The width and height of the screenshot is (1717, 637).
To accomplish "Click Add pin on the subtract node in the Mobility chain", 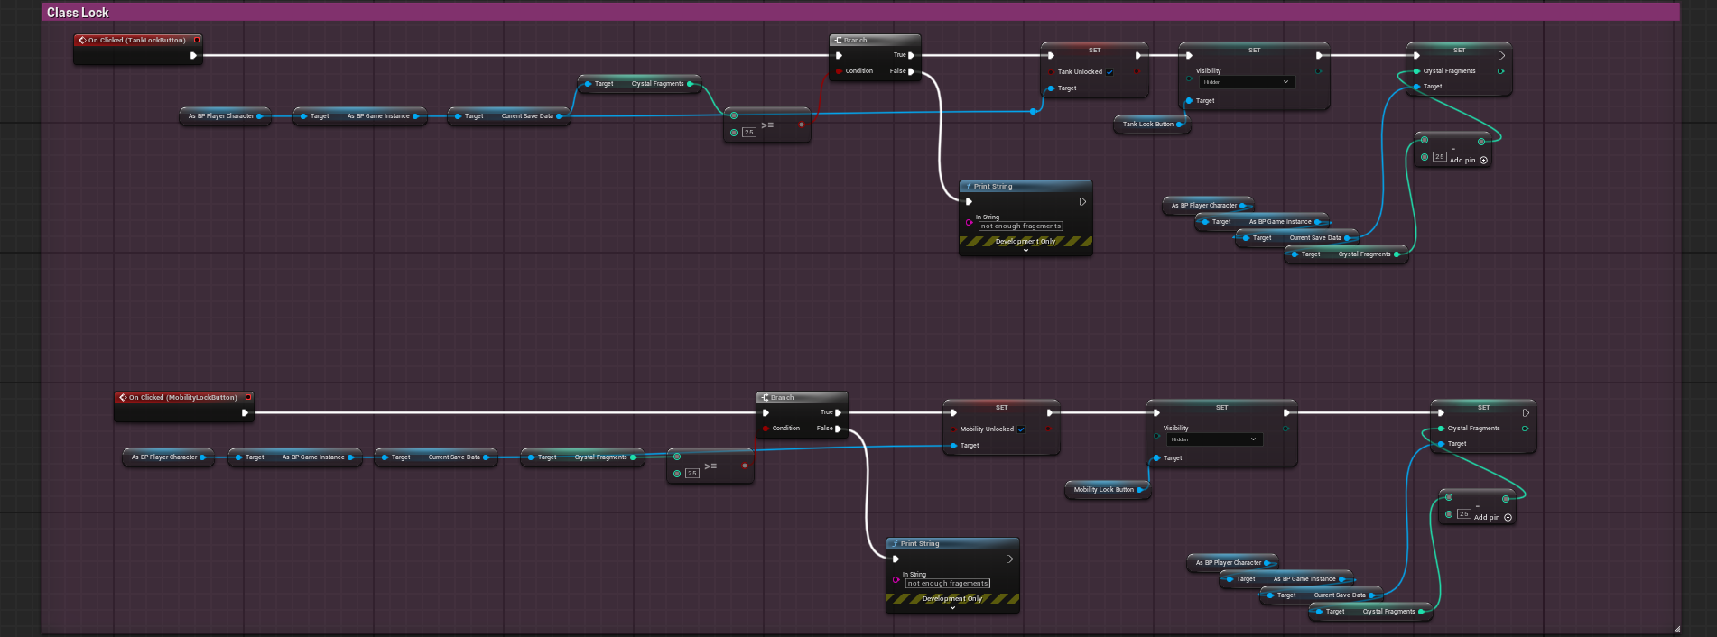I will (1493, 517).
